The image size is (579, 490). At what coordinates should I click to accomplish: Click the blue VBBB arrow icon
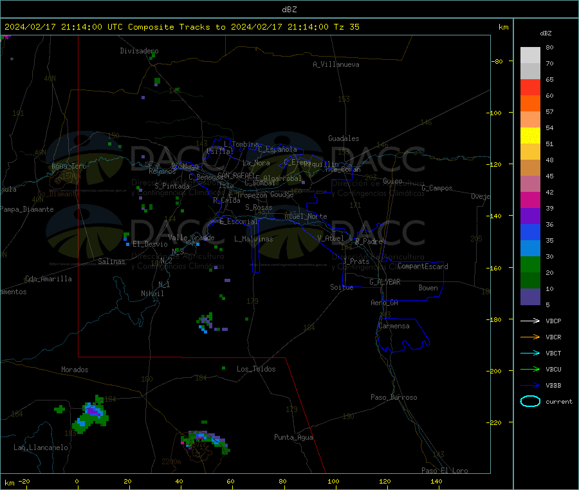530,385
